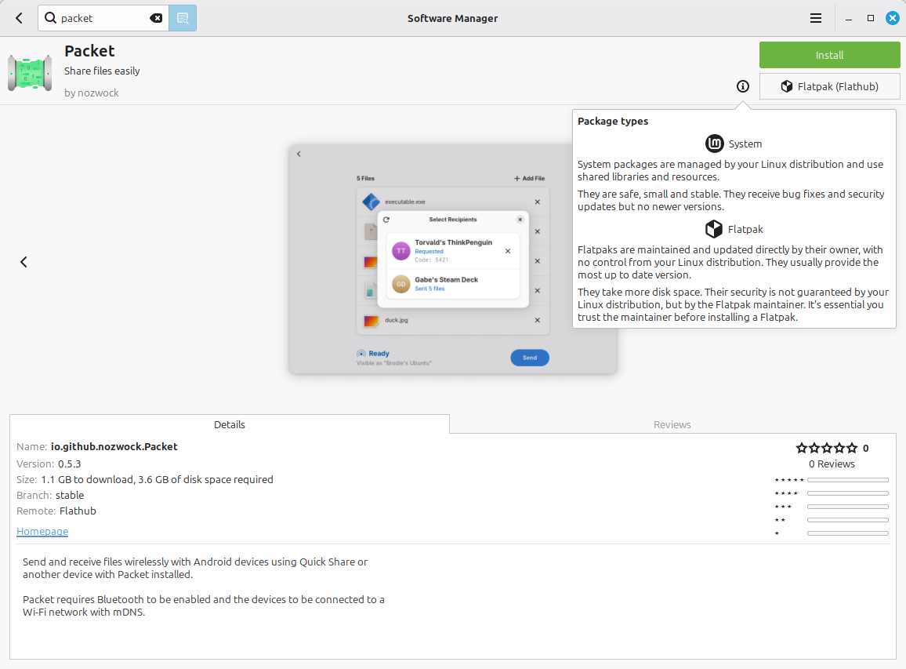Click the Flatpak cube icon in popover

point(713,229)
